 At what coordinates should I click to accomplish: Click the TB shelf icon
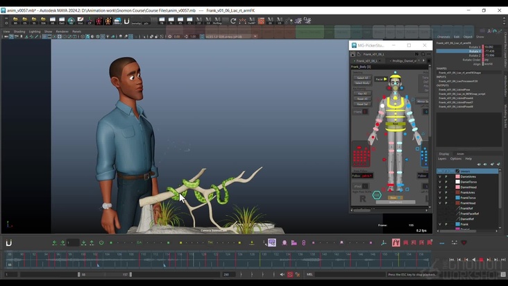point(162,21)
